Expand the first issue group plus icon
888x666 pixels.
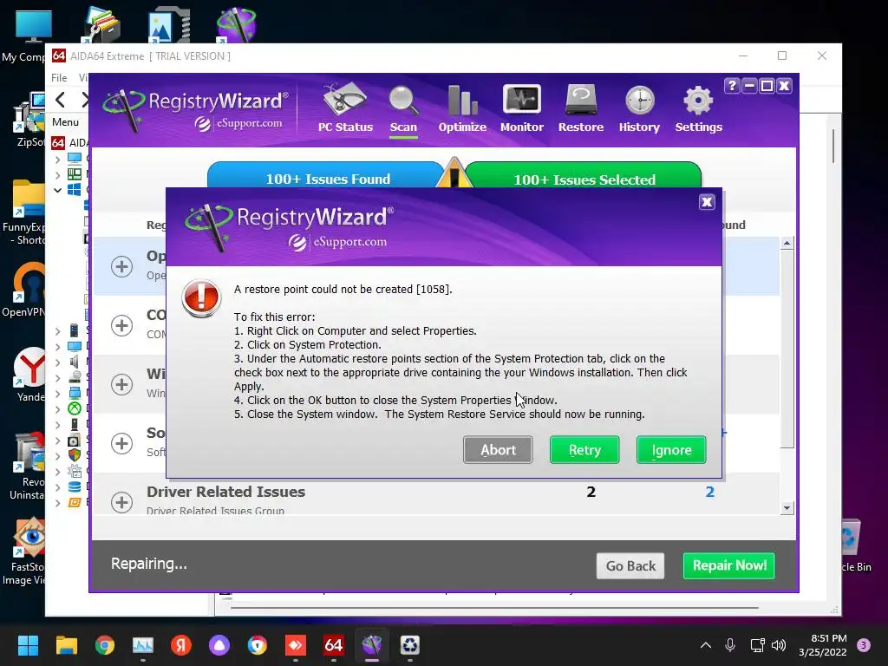coord(121,266)
